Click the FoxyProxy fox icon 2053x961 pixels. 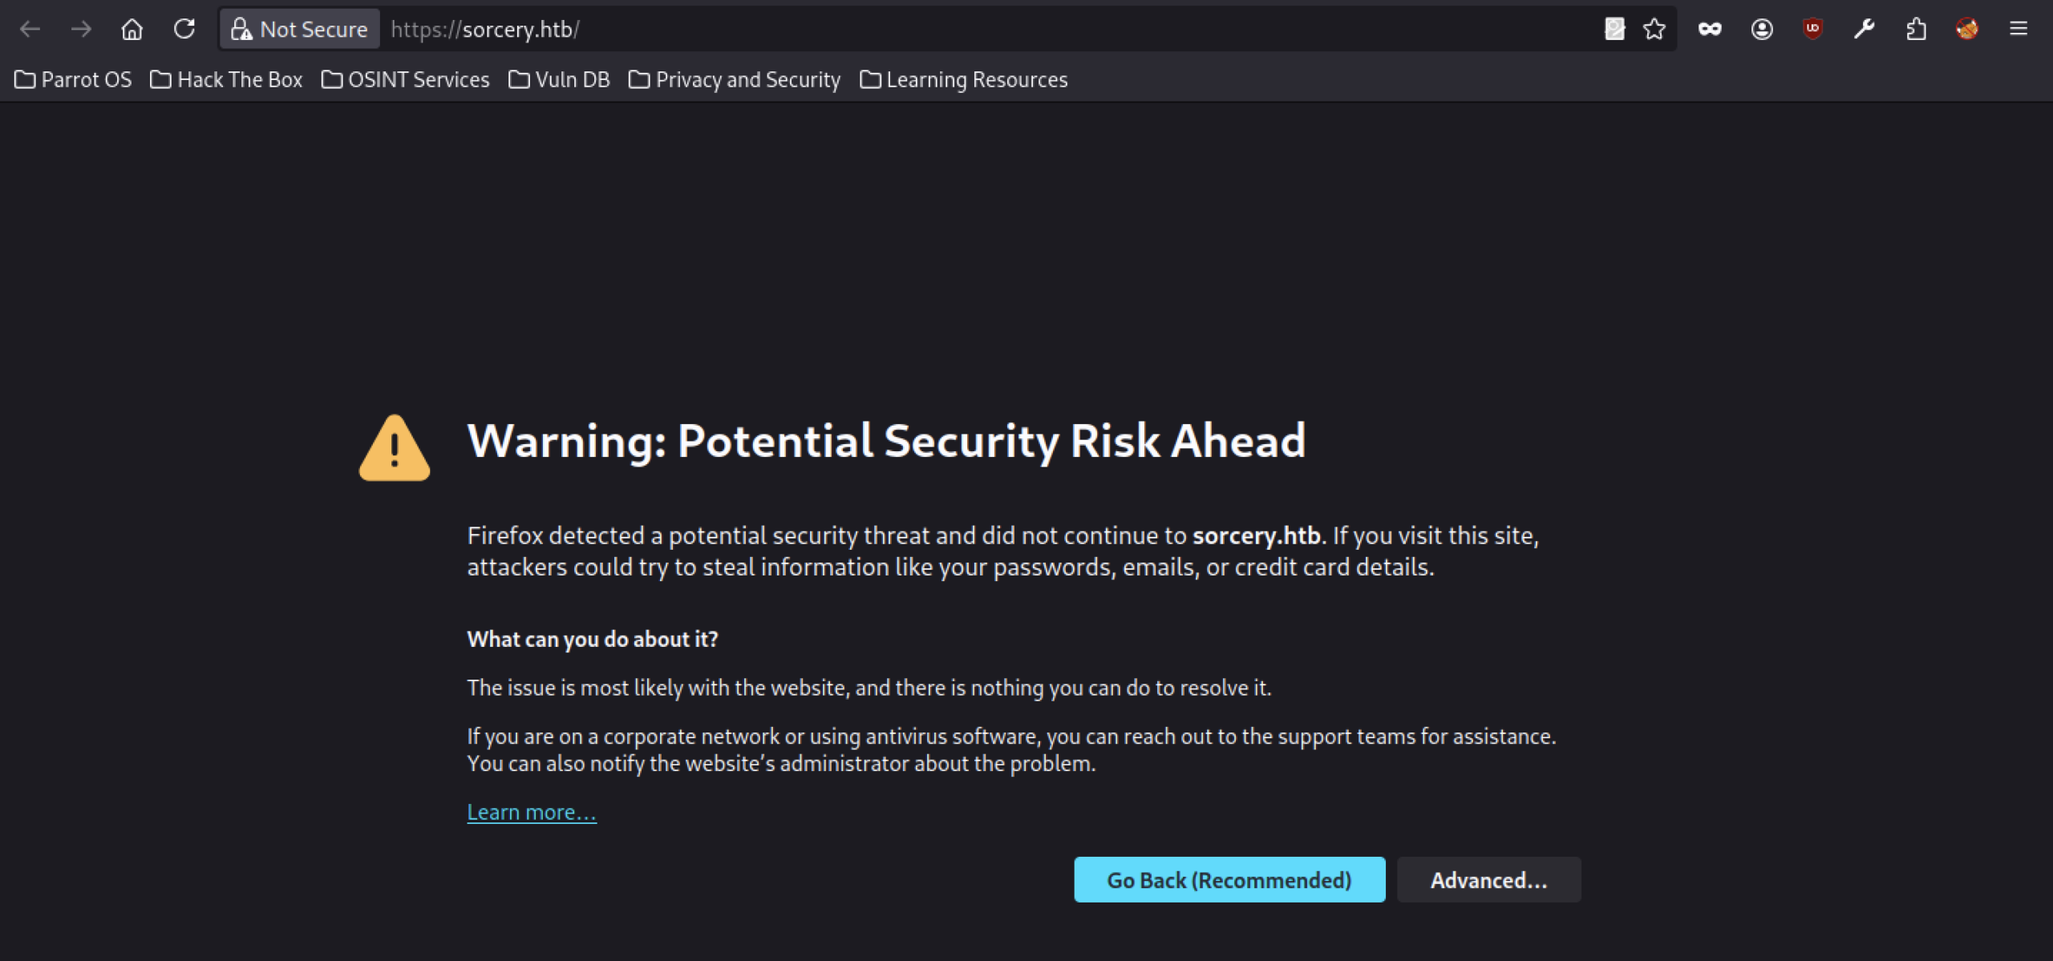coord(1967,30)
